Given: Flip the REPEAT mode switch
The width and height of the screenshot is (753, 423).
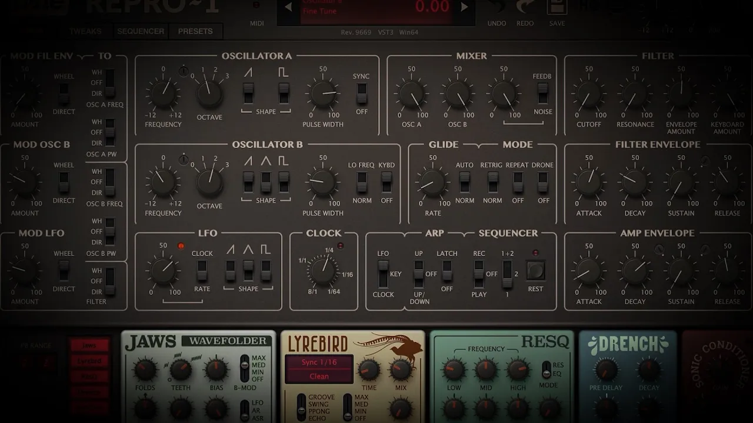Looking at the screenshot, I should coord(518,182).
